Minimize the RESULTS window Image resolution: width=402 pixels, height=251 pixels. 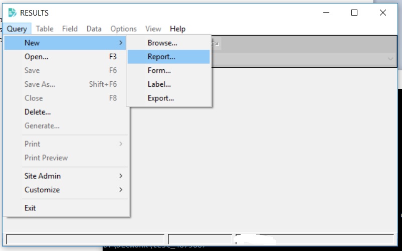[x=326, y=13]
